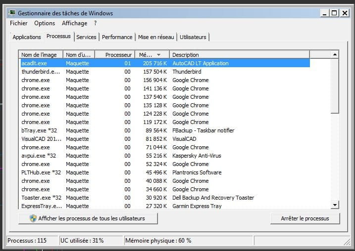The width and height of the screenshot is (355, 251).
Task: Click the shield icon on Afficher les processus button
Action: click(x=33, y=218)
